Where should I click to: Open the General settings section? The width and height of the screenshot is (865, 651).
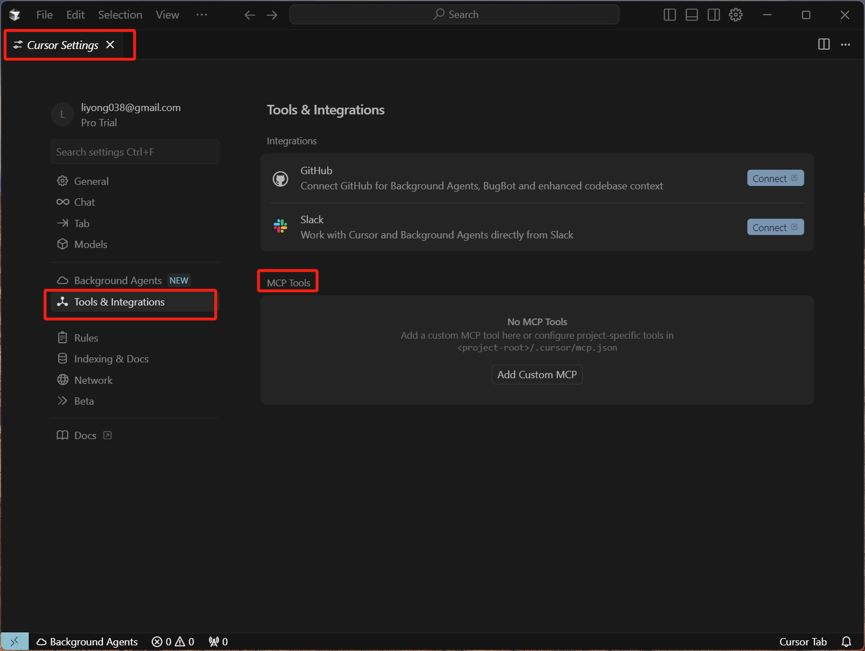(91, 181)
